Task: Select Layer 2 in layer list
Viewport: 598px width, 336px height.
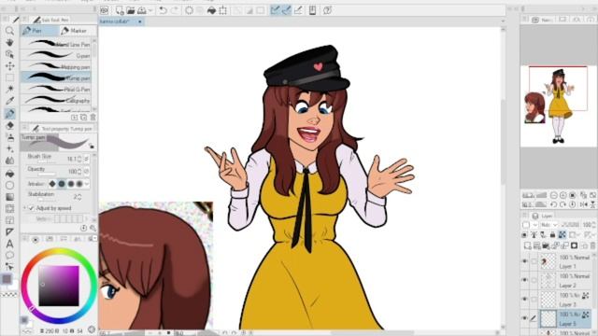Action: (x=565, y=280)
